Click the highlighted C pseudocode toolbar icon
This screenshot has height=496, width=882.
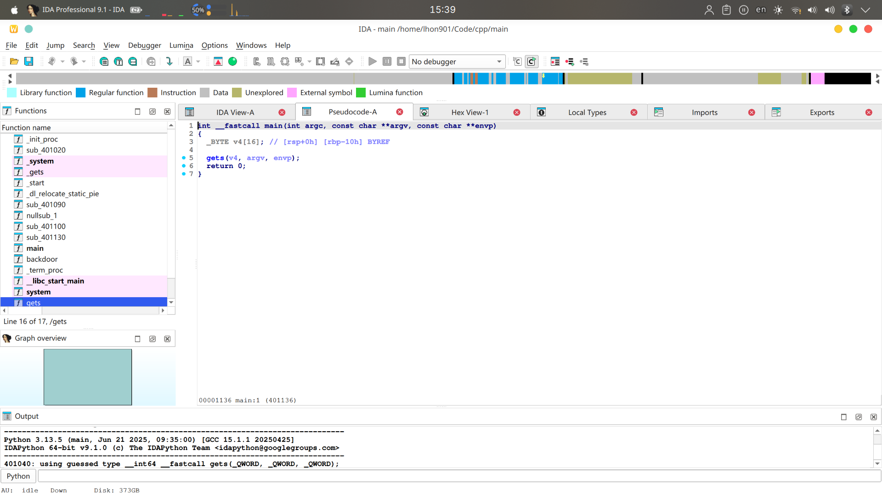tap(531, 62)
